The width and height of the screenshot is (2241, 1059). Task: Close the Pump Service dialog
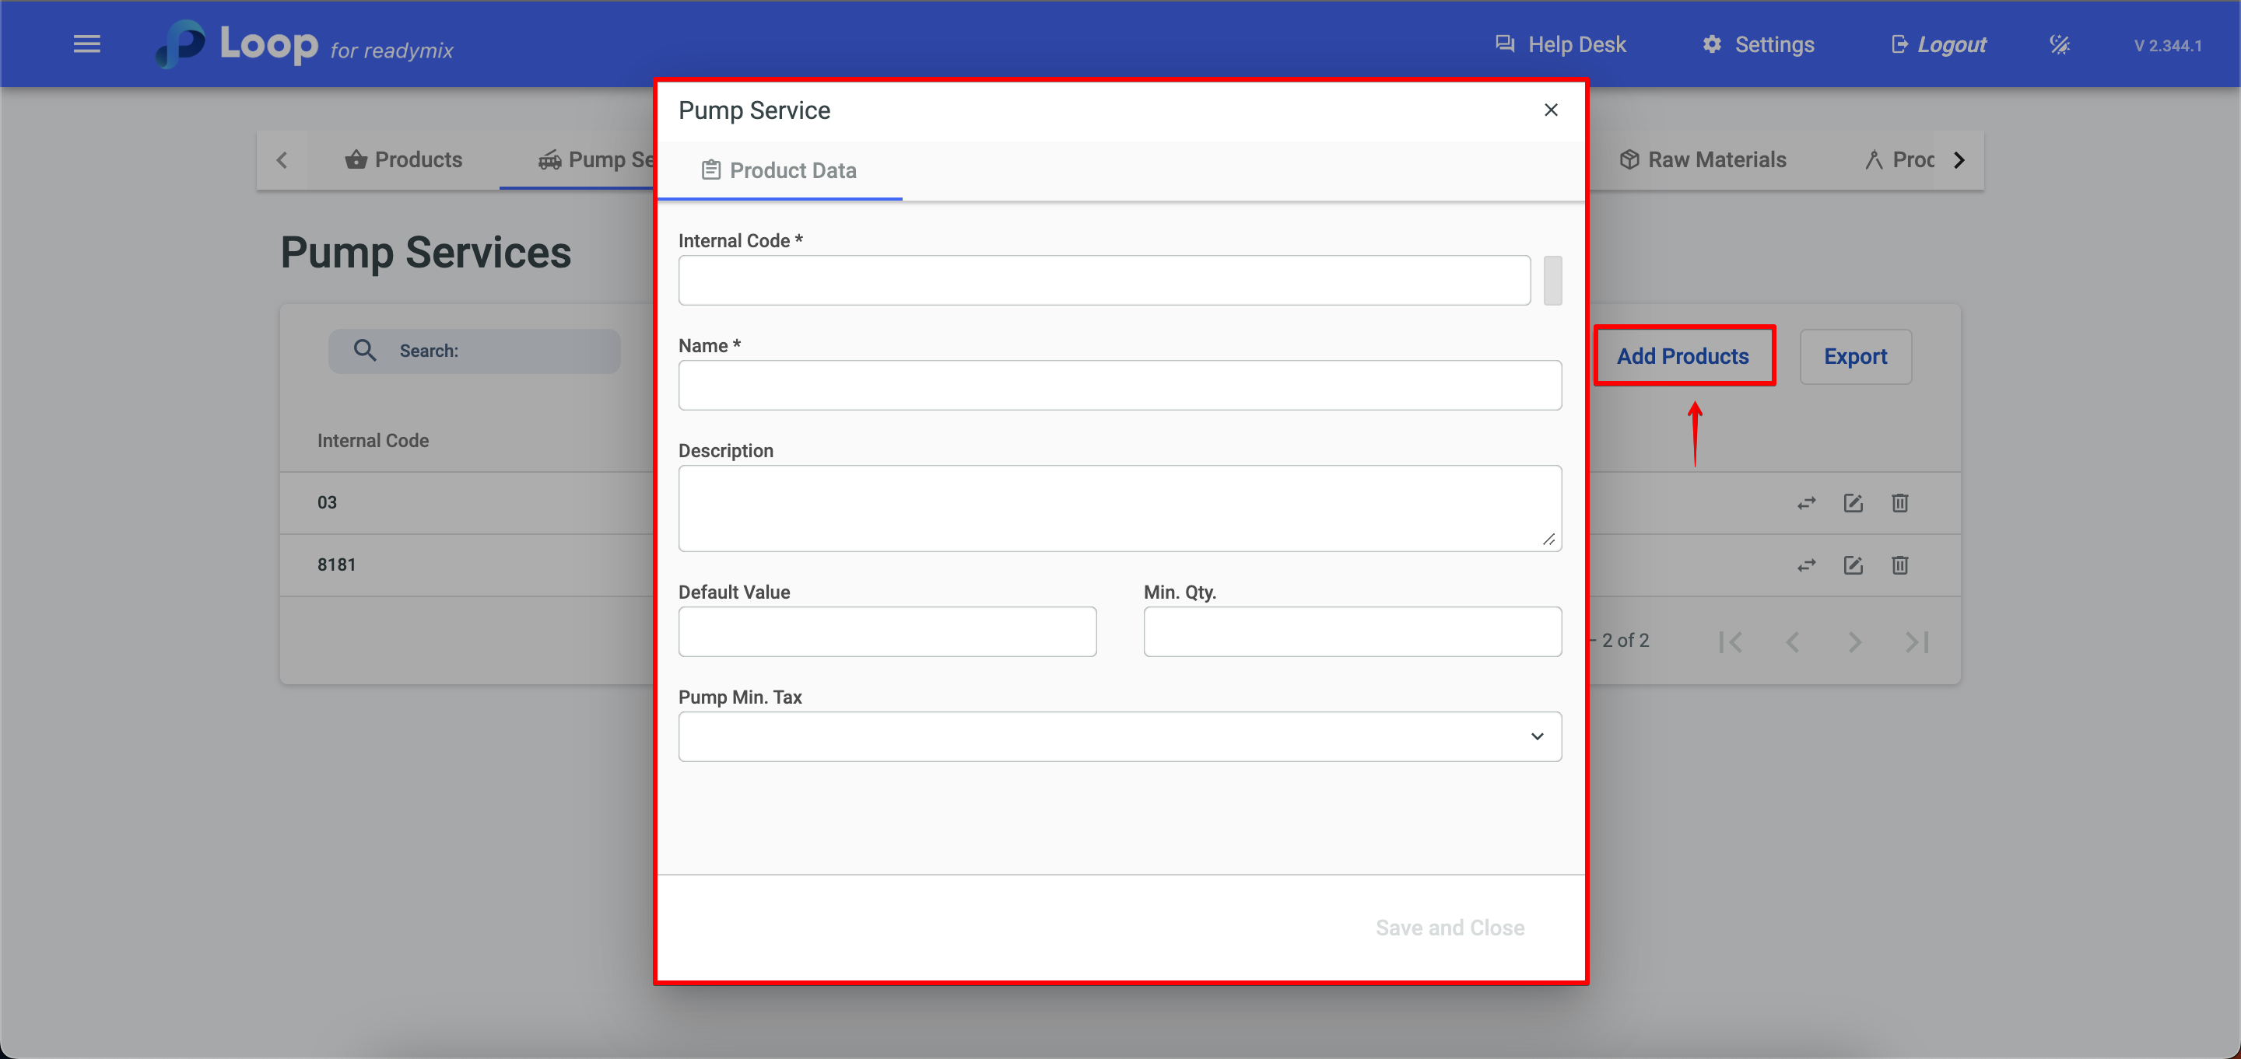(x=1550, y=110)
